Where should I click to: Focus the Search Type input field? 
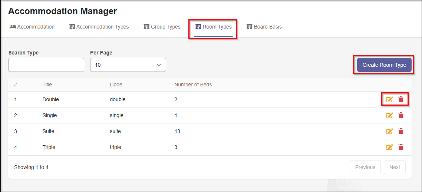pos(46,65)
